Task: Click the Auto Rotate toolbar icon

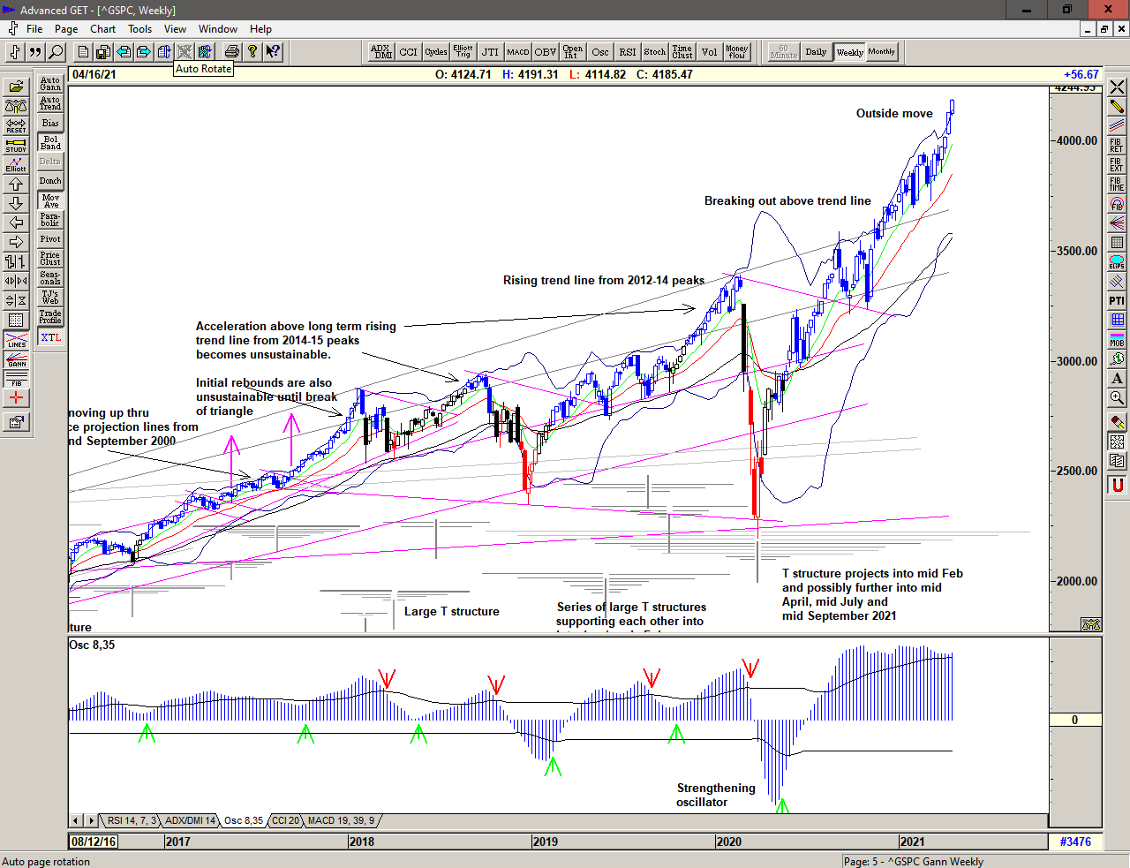Action: pos(185,52)
